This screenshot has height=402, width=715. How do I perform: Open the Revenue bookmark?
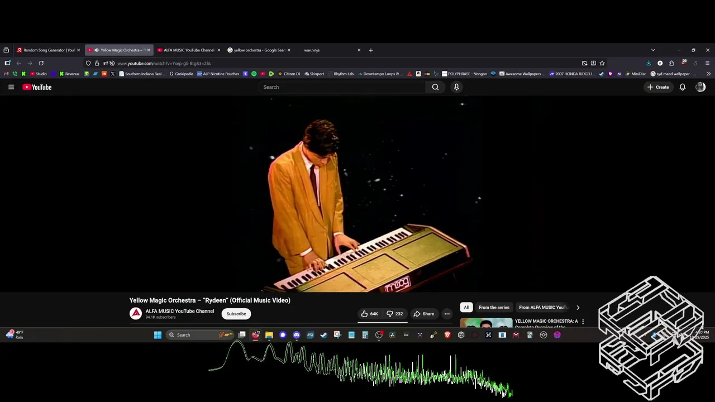(x=69, y=74)
